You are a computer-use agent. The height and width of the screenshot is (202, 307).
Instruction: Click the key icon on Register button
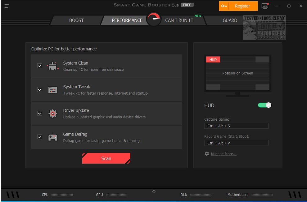tap(224, 6)
